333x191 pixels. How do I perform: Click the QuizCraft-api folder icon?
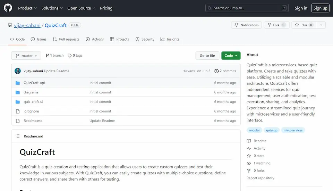[18, 83]
